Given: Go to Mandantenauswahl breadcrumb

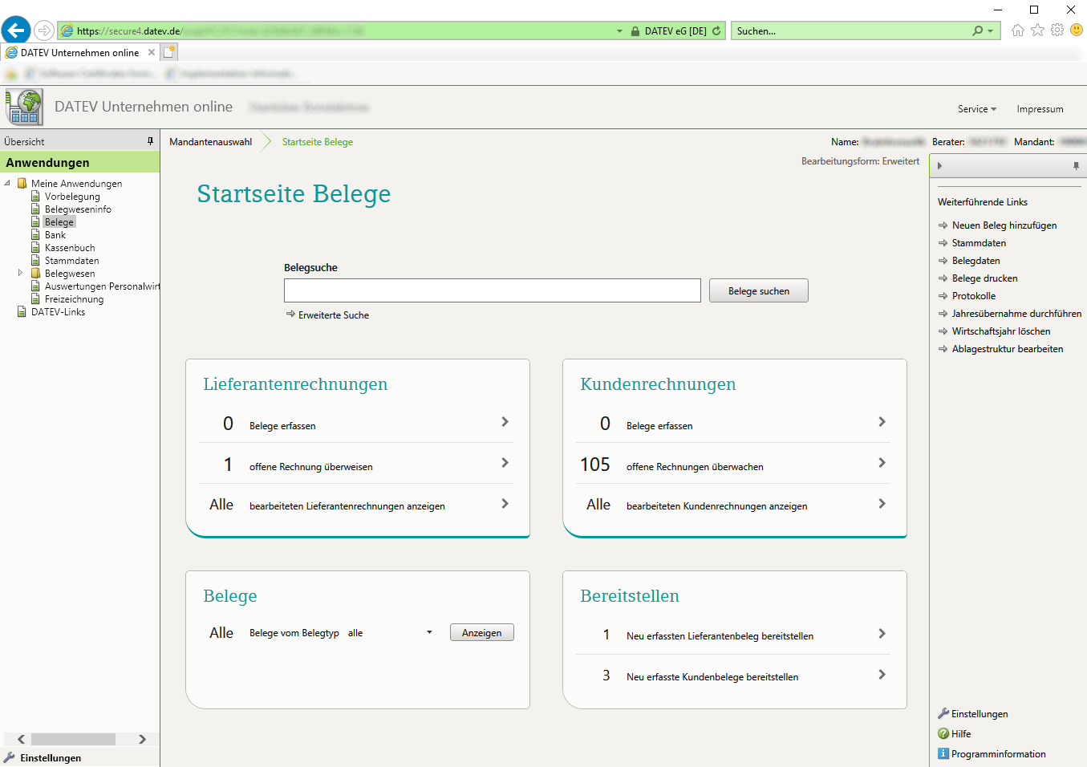Looking at the screenshot, I should [210, 142].
